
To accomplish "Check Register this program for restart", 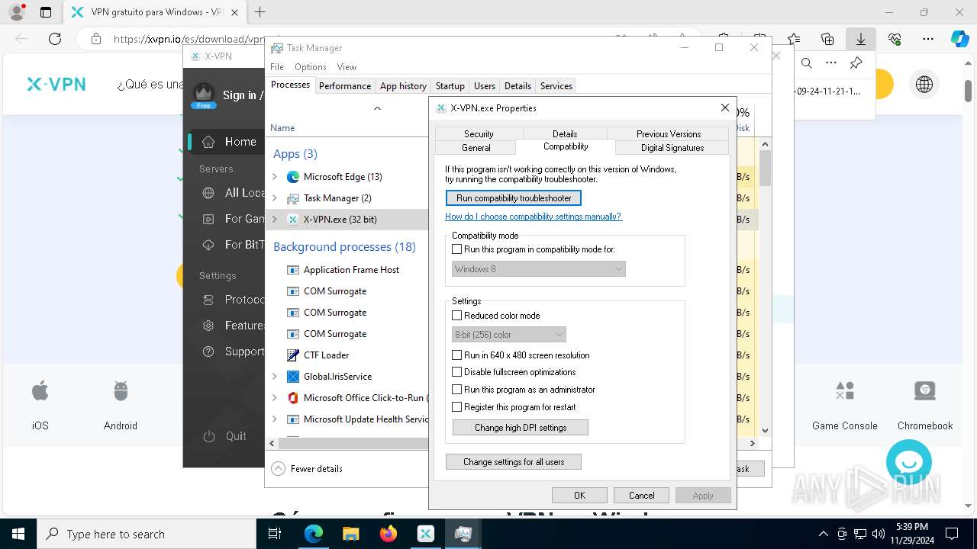I will point(457,407).
